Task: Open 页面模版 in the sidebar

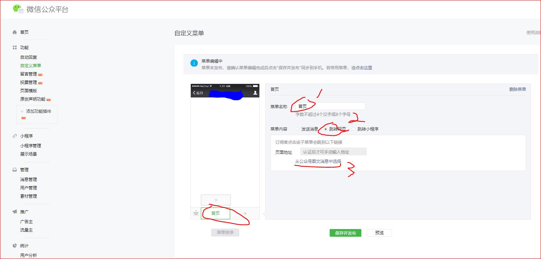Action: [29, 91]
